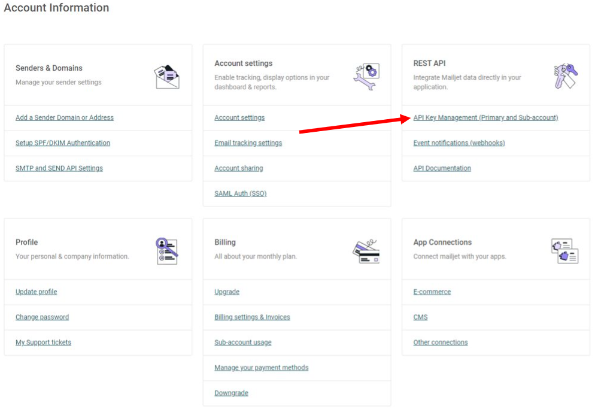Open Manage your payment methods

click(x=262, y=368)
